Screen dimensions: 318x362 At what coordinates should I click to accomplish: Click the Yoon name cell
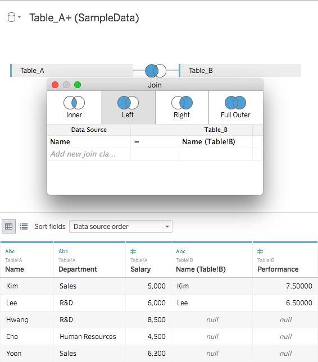click(27, 354)
